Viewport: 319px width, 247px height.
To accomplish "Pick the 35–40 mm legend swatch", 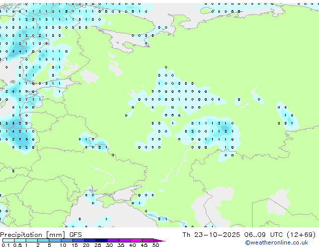I will click(125, 240).
